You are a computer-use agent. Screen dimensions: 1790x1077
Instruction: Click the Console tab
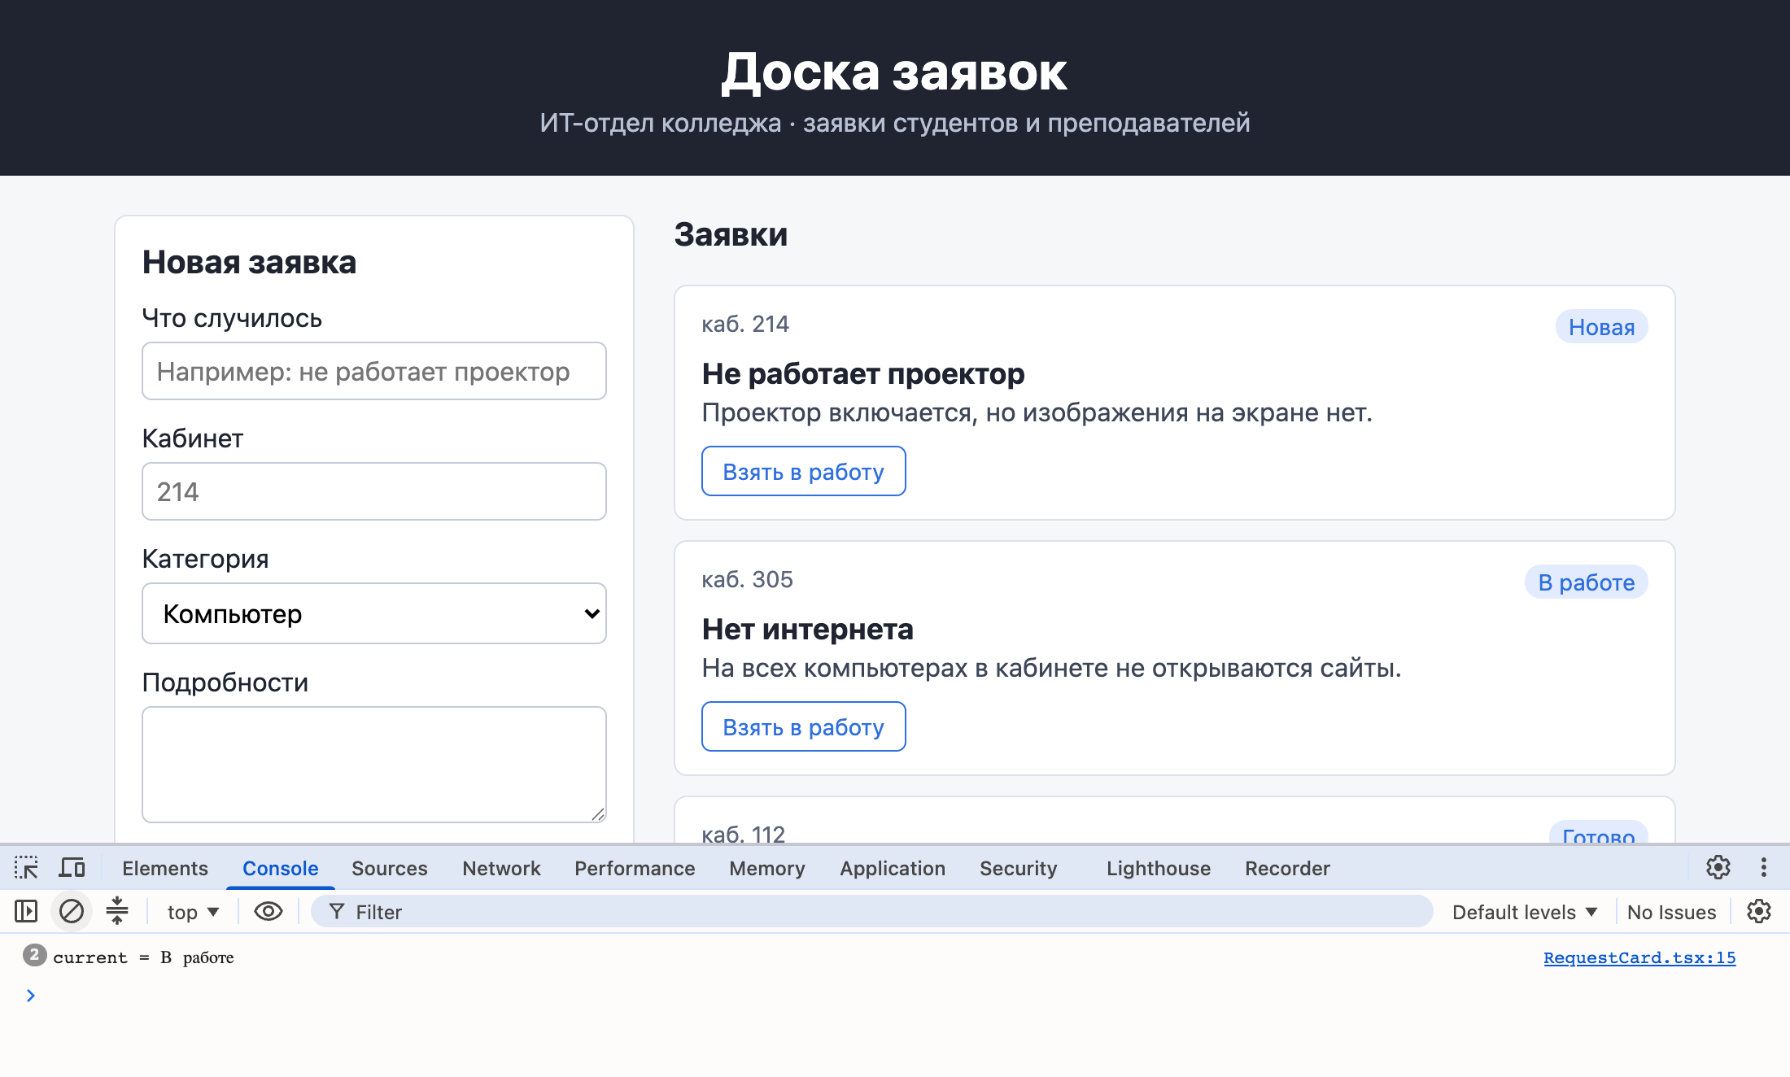[281, 868]
